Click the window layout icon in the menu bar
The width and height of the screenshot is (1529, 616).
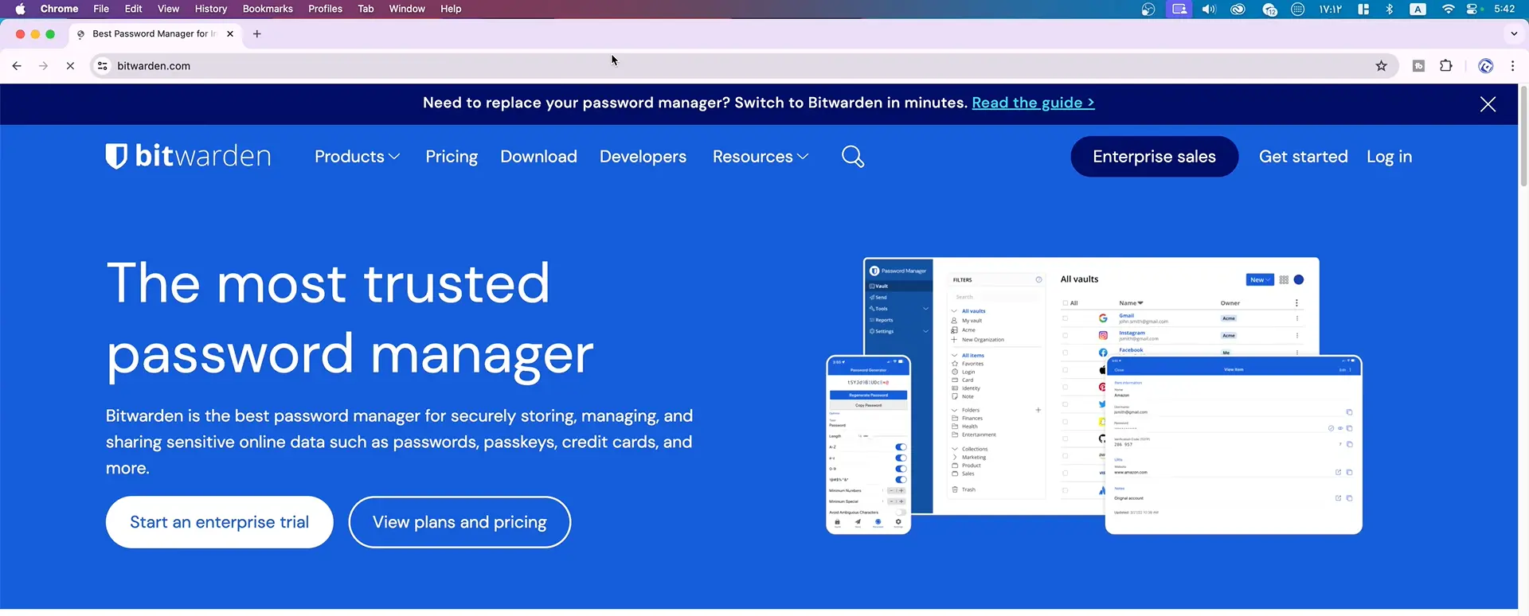(x=1363, y=9)
